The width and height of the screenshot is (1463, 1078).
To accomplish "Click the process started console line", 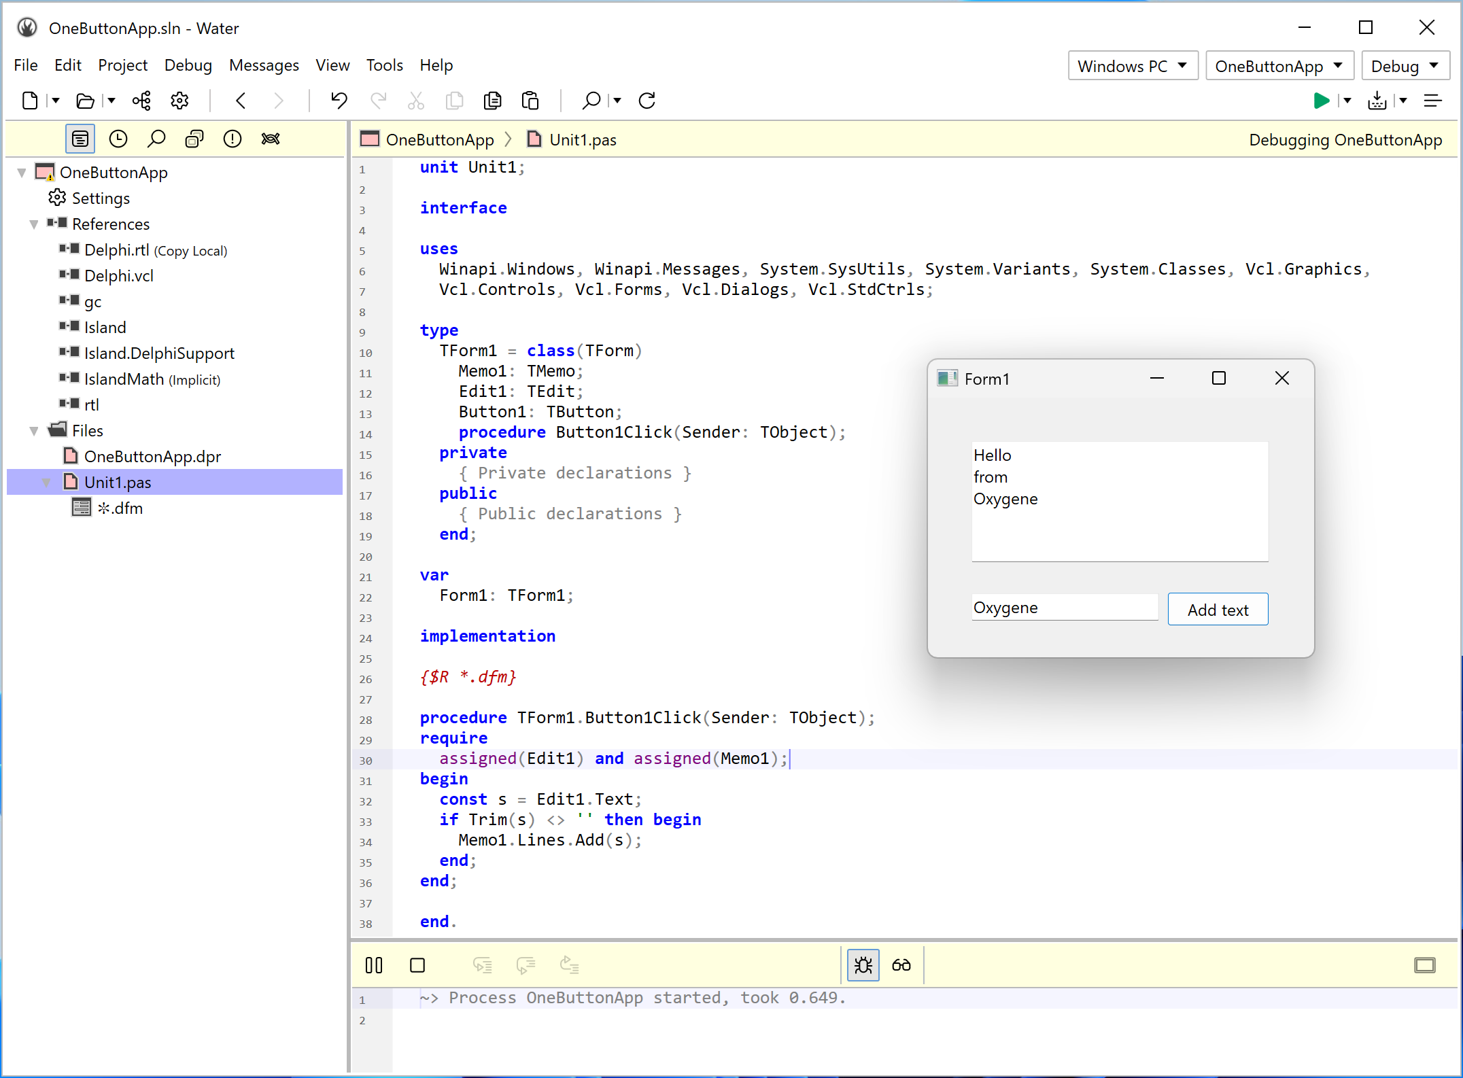I will pyautogui.click(x=632, y=998).
